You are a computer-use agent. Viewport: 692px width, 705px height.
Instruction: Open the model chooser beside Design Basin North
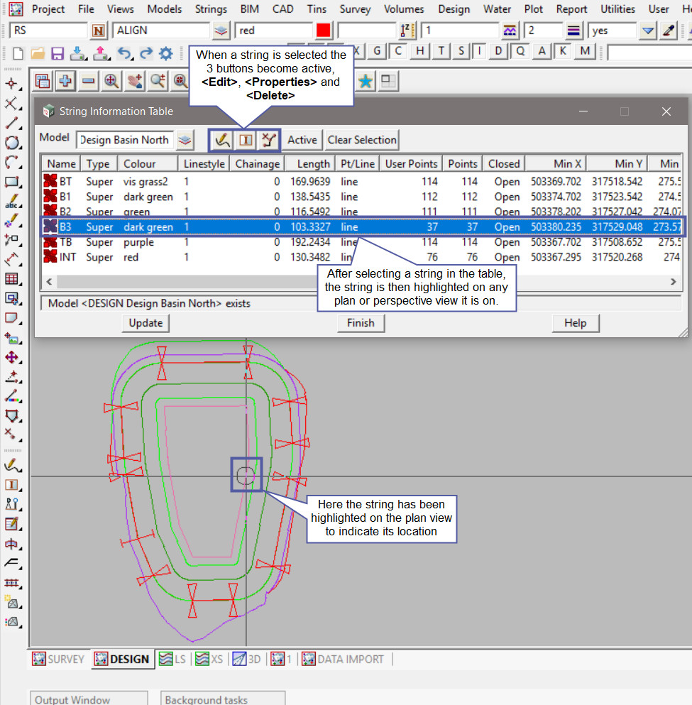tap(185, 141)
